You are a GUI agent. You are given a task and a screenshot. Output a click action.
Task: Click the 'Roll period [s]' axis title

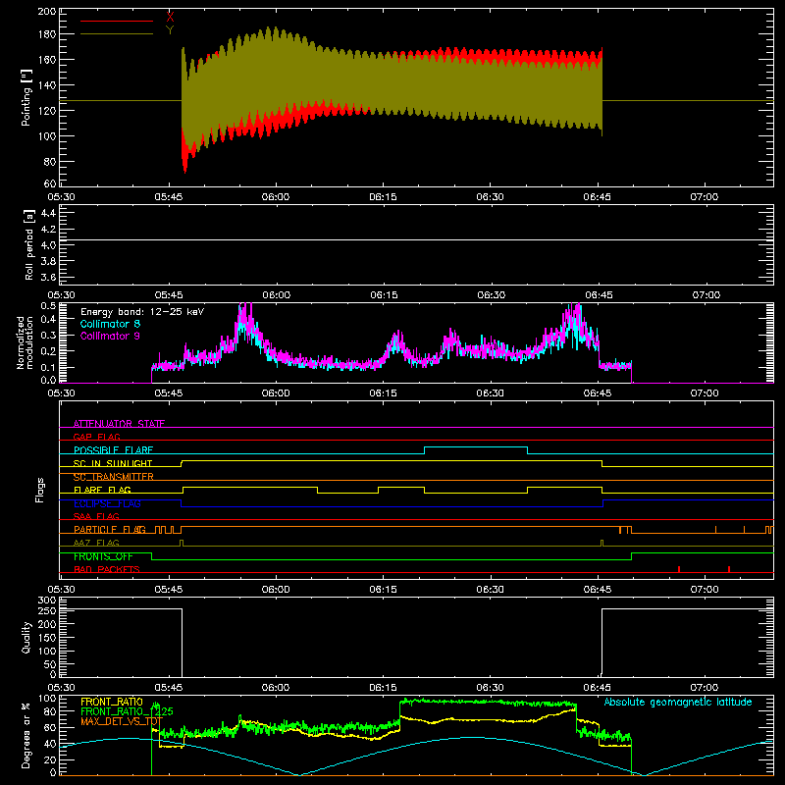click(29, 245)
